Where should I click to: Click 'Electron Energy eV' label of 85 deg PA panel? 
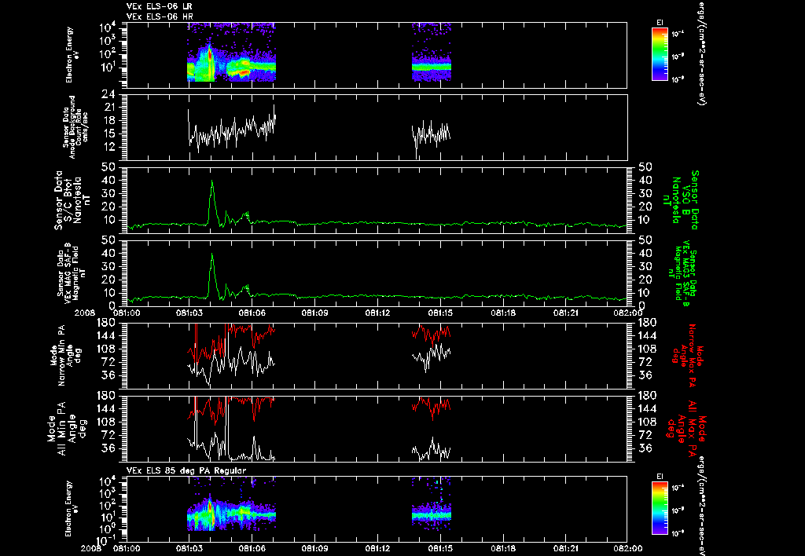[x=72, y=509]
